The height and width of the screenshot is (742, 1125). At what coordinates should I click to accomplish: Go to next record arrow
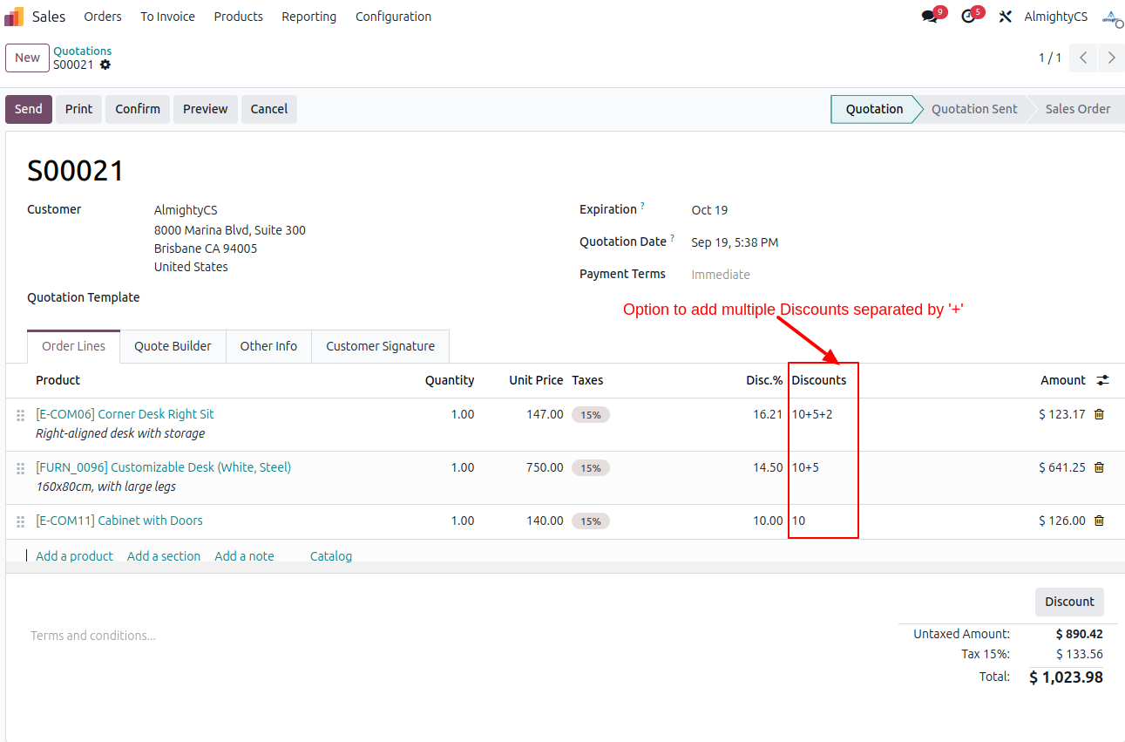(1111, 58)
